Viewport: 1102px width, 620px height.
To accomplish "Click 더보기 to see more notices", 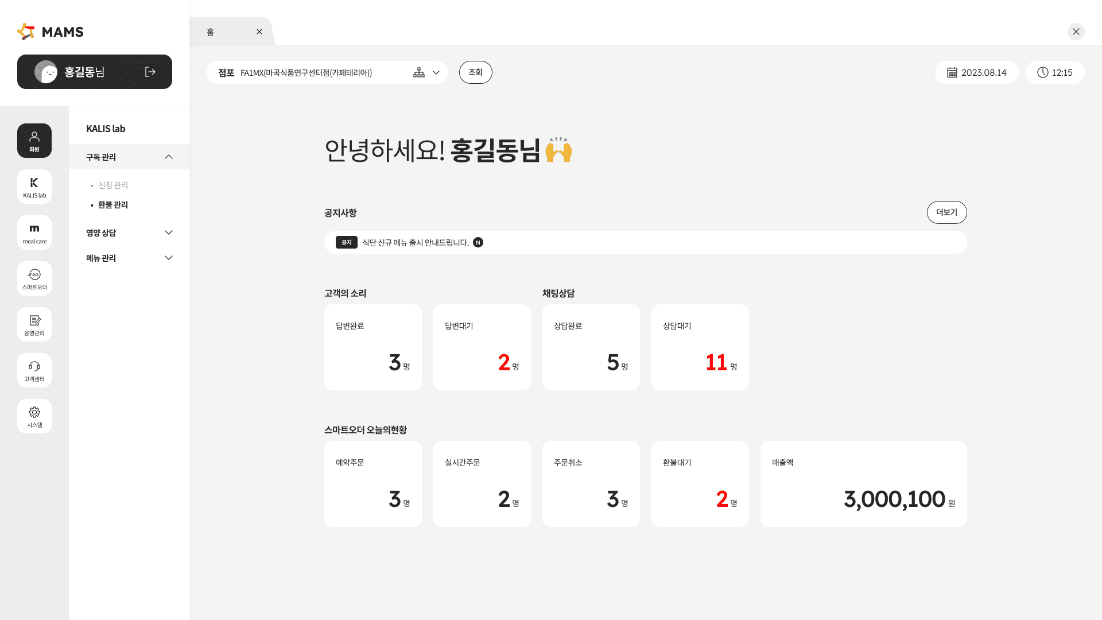I will 946,212.
